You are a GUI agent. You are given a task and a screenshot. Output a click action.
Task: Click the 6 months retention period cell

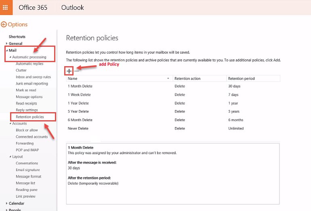tap(235, 120)
